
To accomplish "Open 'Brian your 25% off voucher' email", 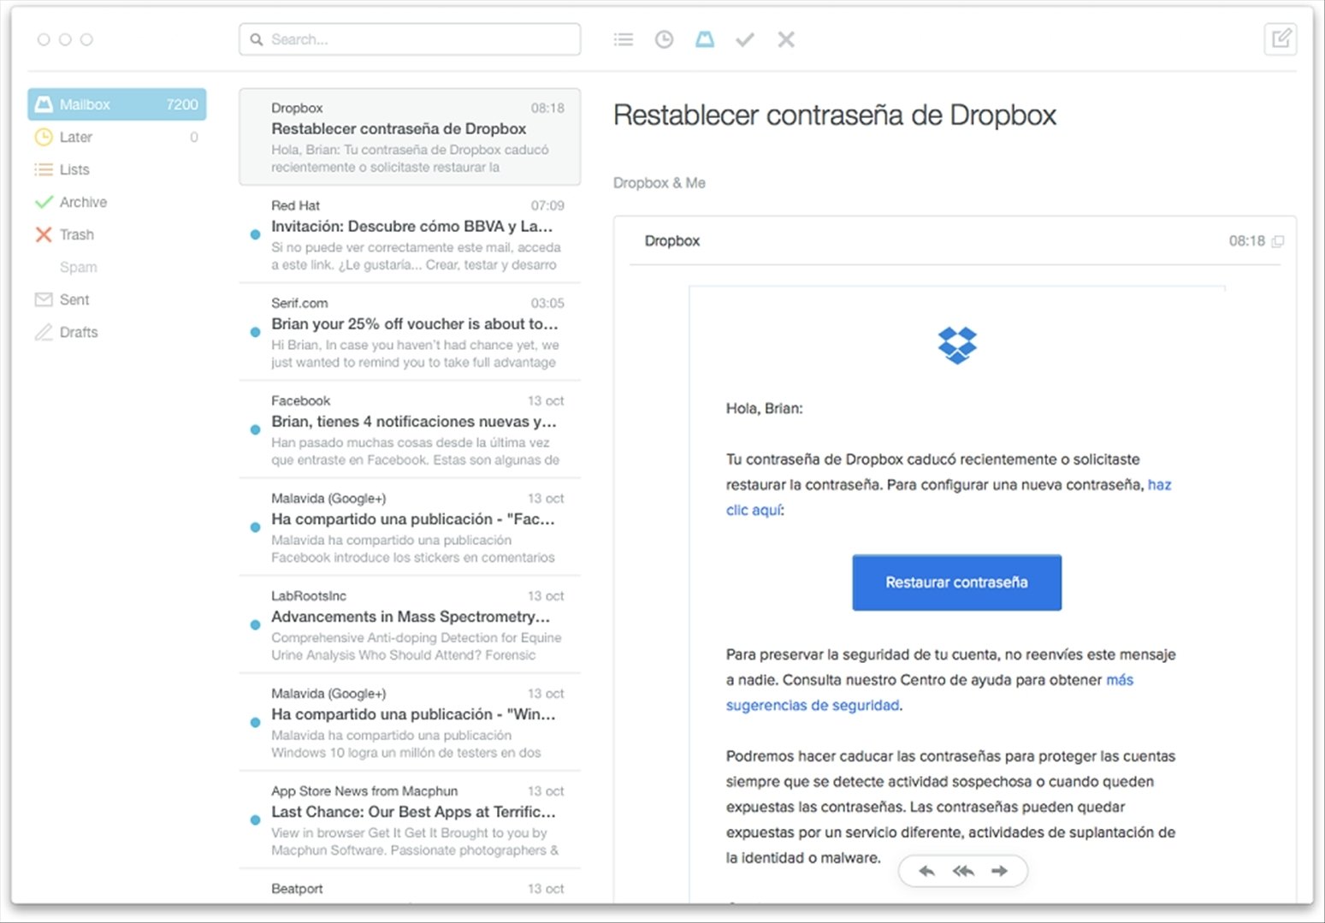I will pos(410,332).
